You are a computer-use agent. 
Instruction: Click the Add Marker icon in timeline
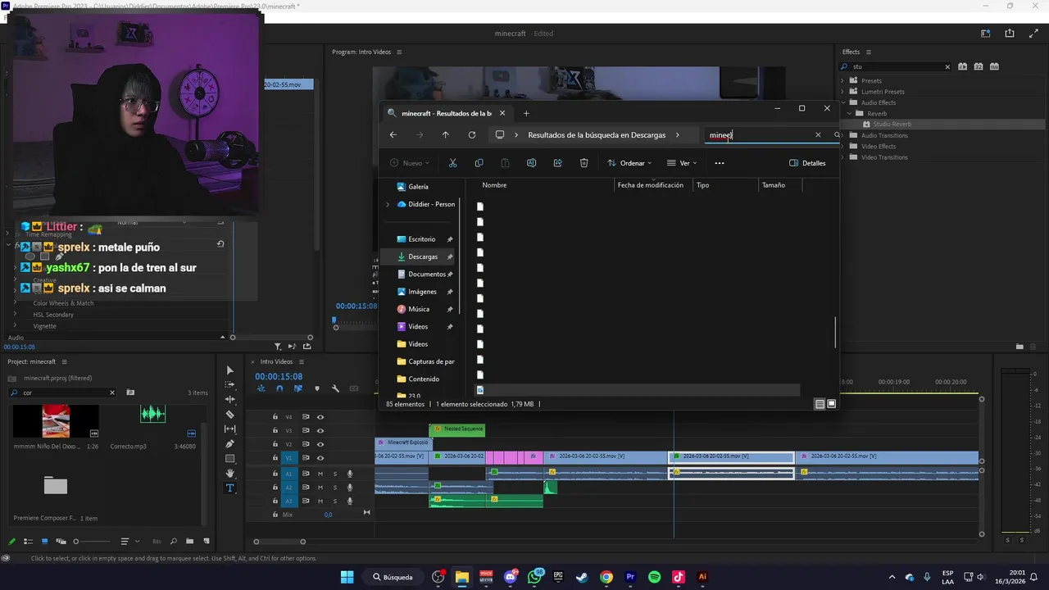click(x=317, y=388)
